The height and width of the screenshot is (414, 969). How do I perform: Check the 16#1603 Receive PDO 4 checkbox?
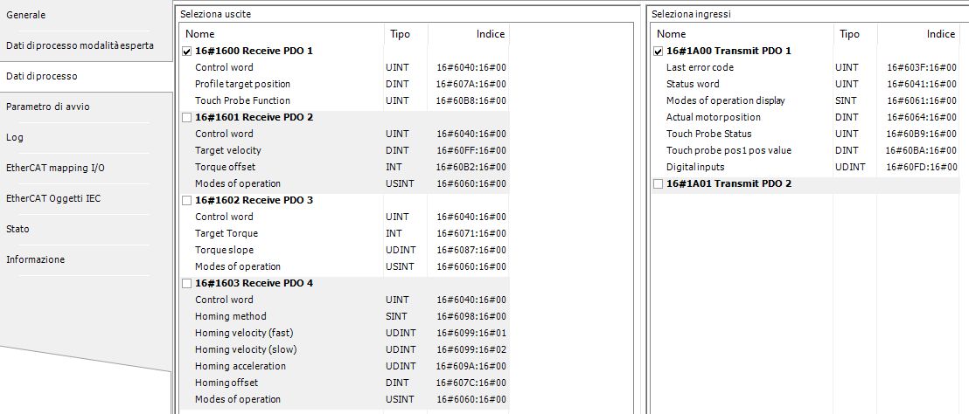(x=187, y=284)
